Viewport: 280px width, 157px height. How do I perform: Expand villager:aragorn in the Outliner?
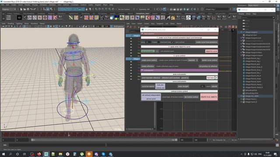click(241, 32)
